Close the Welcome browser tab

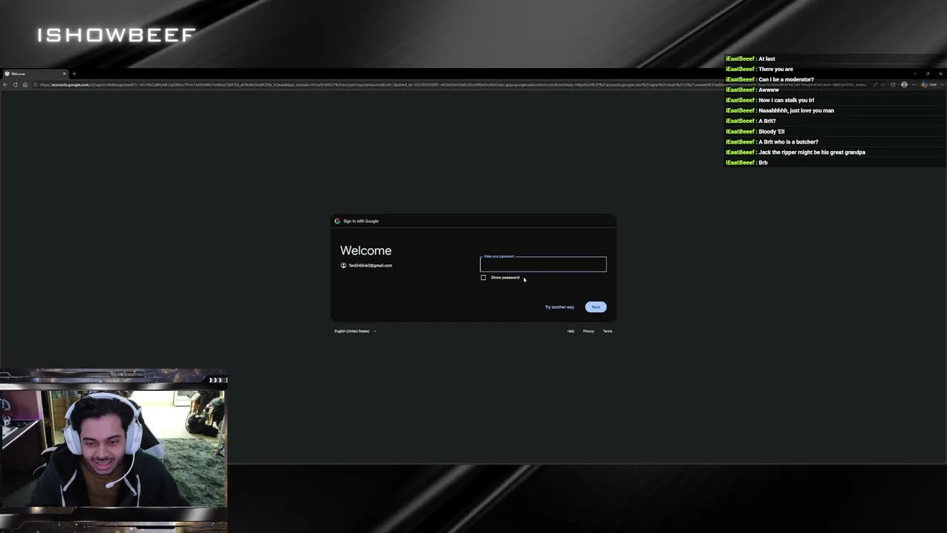point(64,73)
